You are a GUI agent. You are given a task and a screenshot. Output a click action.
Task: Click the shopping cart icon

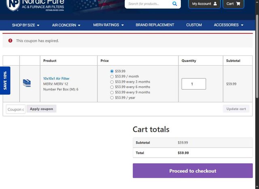coord(238,4)
